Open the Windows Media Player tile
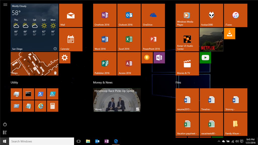 187,15
